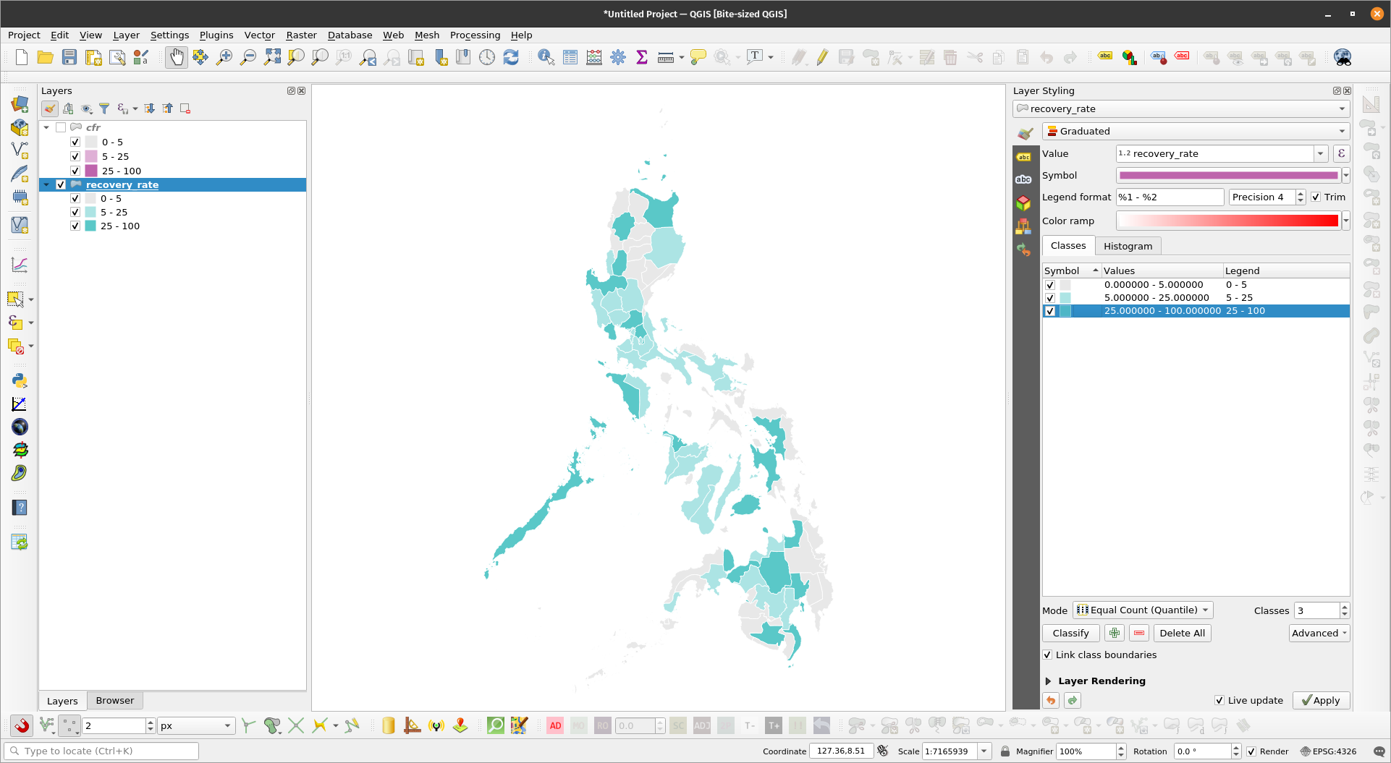This screenshot has height=763, width=1391.
Task: Open the Attribute Table icon
Action: coord(570,57)
